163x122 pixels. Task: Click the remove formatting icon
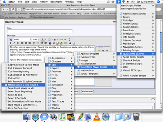click(x=10, y=40)
